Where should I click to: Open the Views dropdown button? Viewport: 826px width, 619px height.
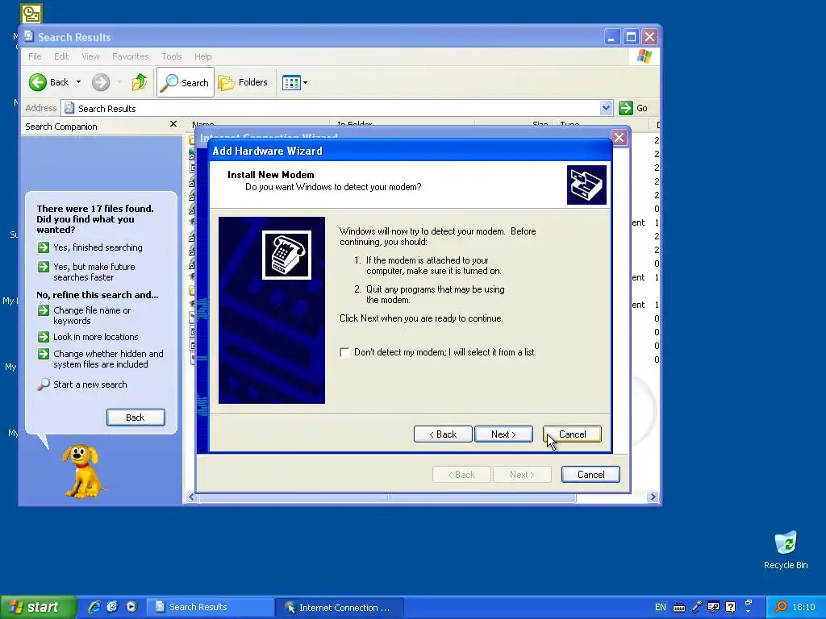[294, 83]
